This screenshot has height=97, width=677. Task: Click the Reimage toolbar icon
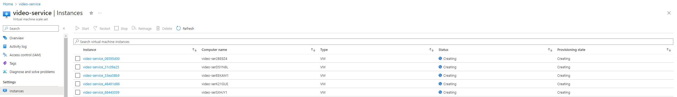click(134, 28)
